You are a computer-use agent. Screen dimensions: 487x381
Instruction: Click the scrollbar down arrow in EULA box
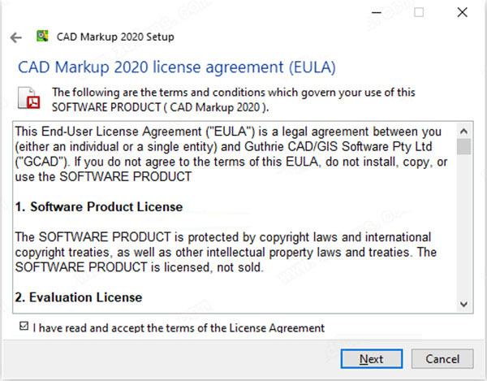[x=463, y=304]
